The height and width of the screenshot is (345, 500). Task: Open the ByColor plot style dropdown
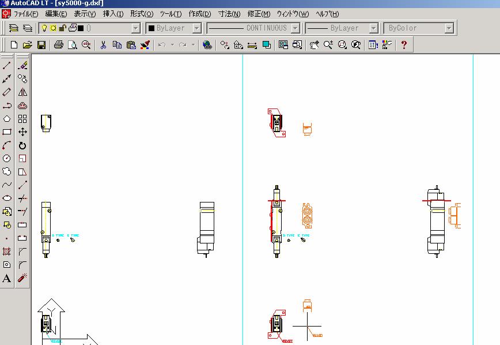click(449, 28)
